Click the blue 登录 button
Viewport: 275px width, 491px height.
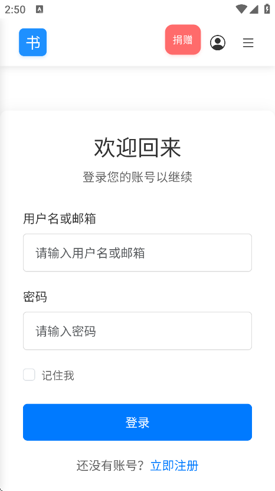click(x=137, y=422)
